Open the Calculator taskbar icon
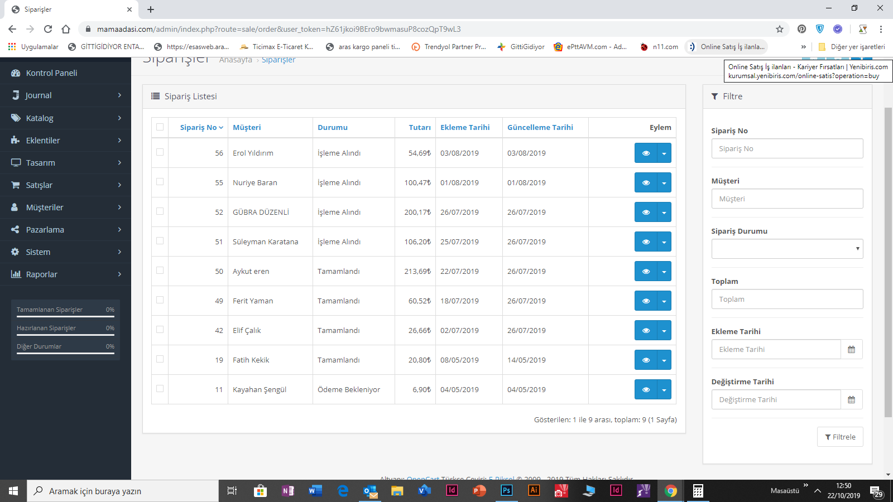Image resolution: width=893 pixels, height=502 pixels. coord(698,491)
